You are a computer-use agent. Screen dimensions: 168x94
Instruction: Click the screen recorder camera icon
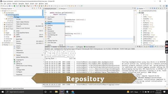point(167,43)
